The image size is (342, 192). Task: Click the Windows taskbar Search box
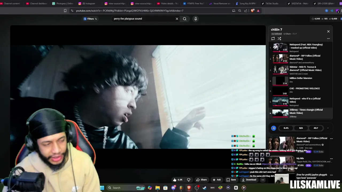(x=126, y=188)
